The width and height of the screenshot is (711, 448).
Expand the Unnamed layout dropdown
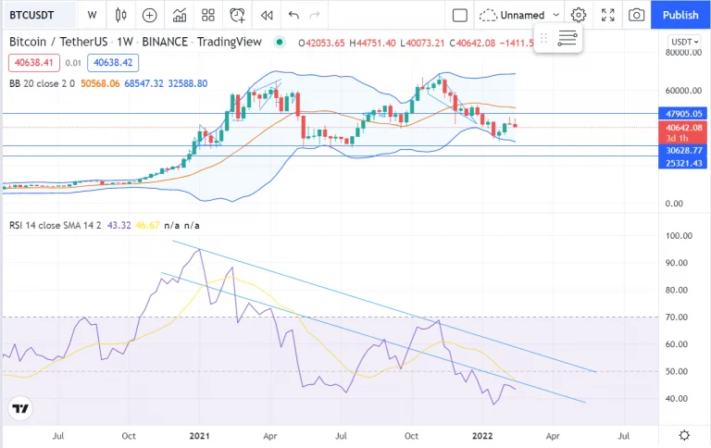[555, 15]
